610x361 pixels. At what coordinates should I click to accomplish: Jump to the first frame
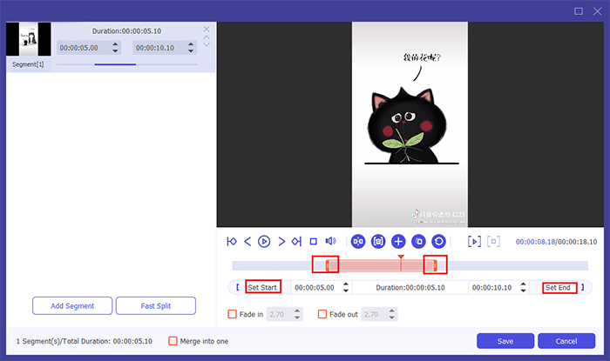(232, 242)
